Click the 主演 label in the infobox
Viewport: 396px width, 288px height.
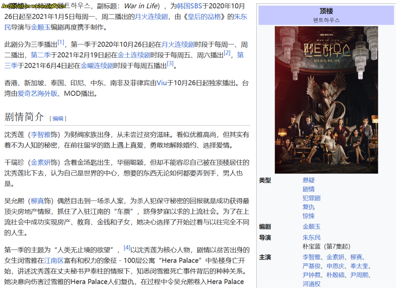click(x=265, y=257)
